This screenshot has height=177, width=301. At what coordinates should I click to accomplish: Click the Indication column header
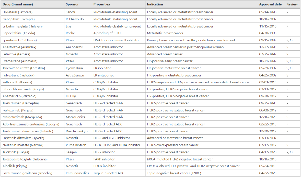point(155,4)
